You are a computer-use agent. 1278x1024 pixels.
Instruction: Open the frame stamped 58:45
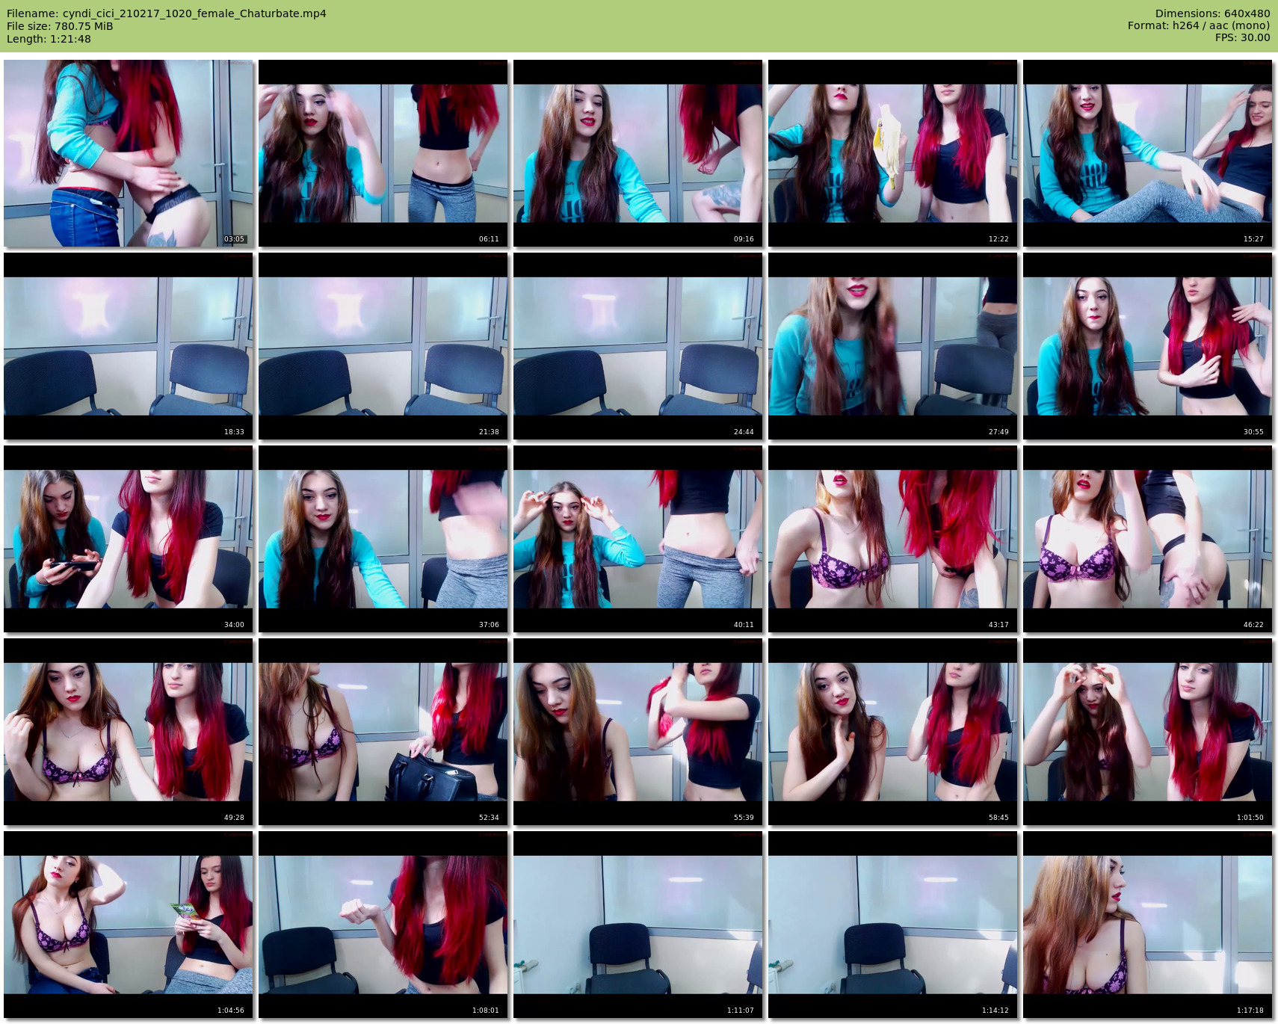pyautogui.click(x=893, y=732)
